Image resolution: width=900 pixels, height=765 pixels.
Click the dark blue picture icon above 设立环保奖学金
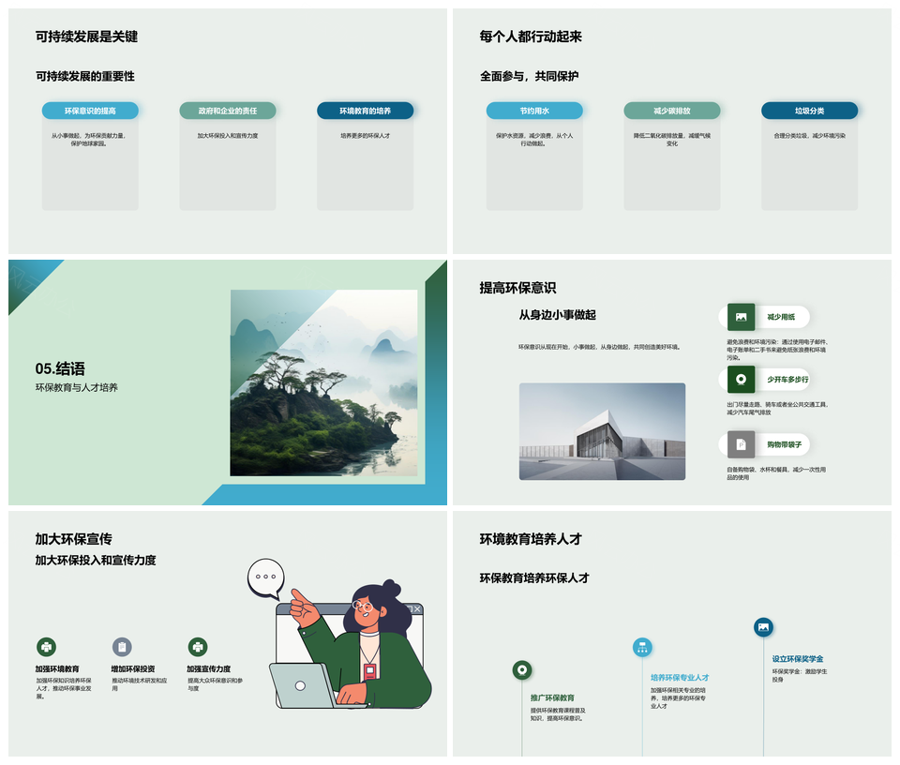763,626
